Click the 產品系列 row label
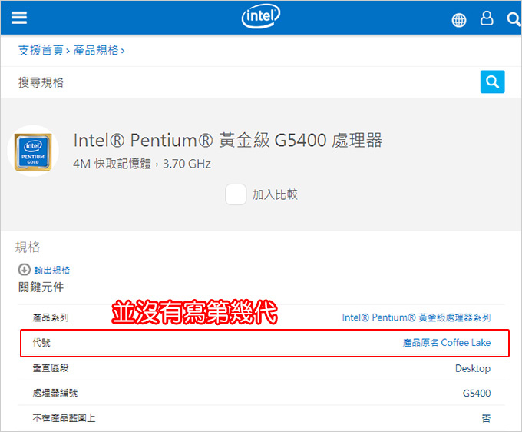Image resolution: width=522 pixels, height=432 pixels. click(51, 317)
